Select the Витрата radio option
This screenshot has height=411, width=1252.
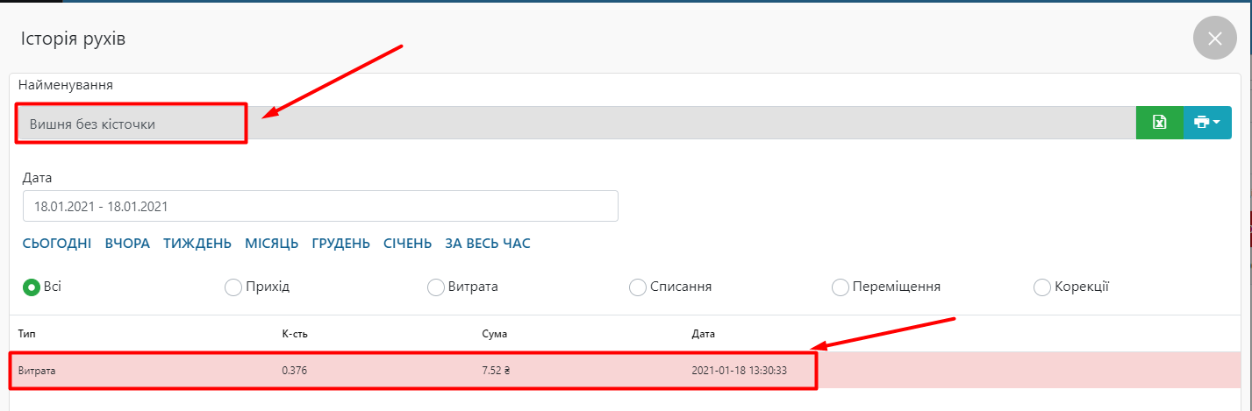[x=436, y=287]
